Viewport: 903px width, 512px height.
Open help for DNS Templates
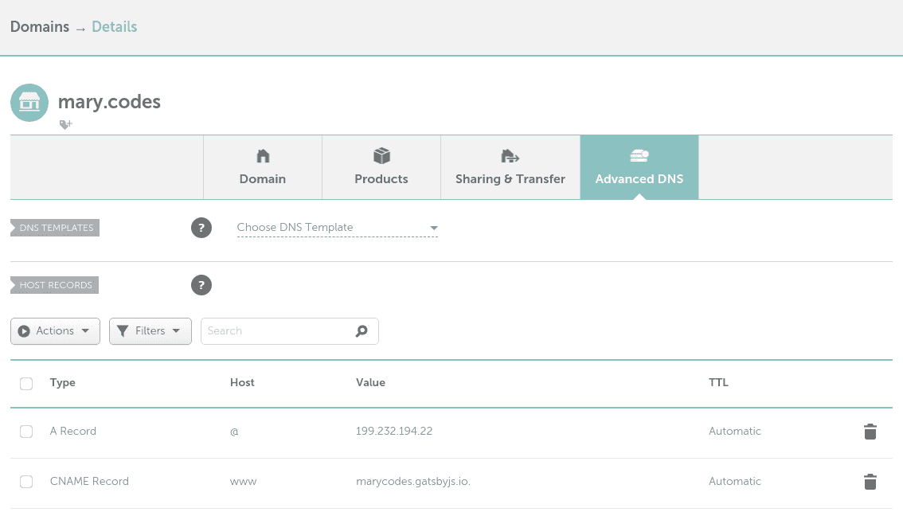(x=201, y=228)
